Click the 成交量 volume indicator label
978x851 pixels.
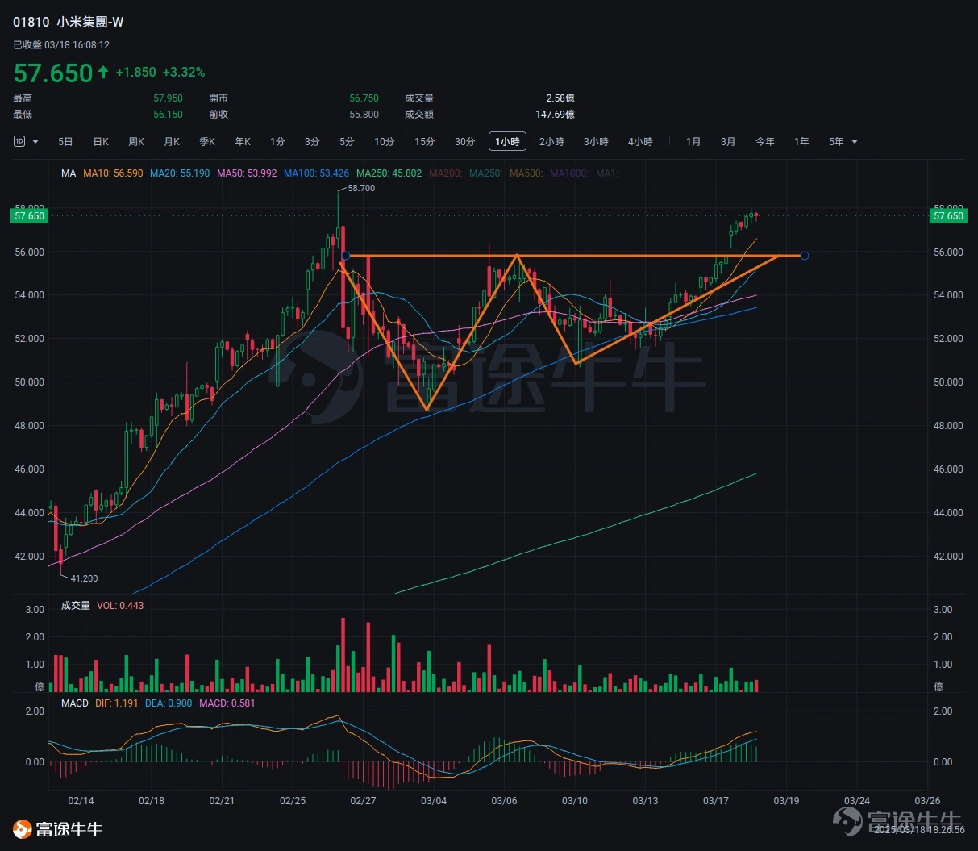point(76,606)
